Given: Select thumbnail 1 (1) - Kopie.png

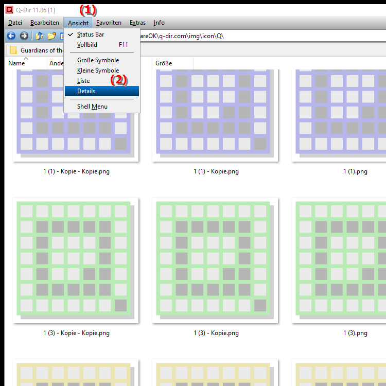Looking at the screenshot, I should [215, 115].
